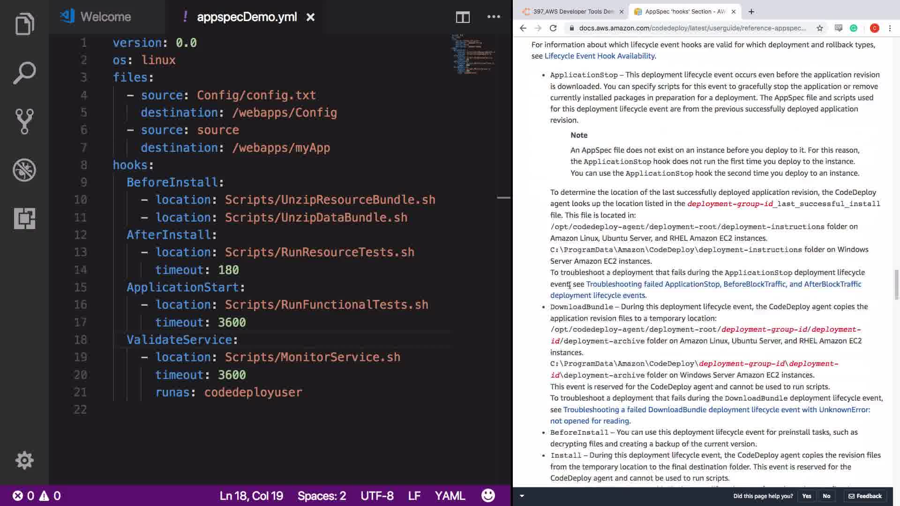Open the Explorer files icon
Image resolution: width=900 pixels, height=506 pixels.
tap(24, 24)
